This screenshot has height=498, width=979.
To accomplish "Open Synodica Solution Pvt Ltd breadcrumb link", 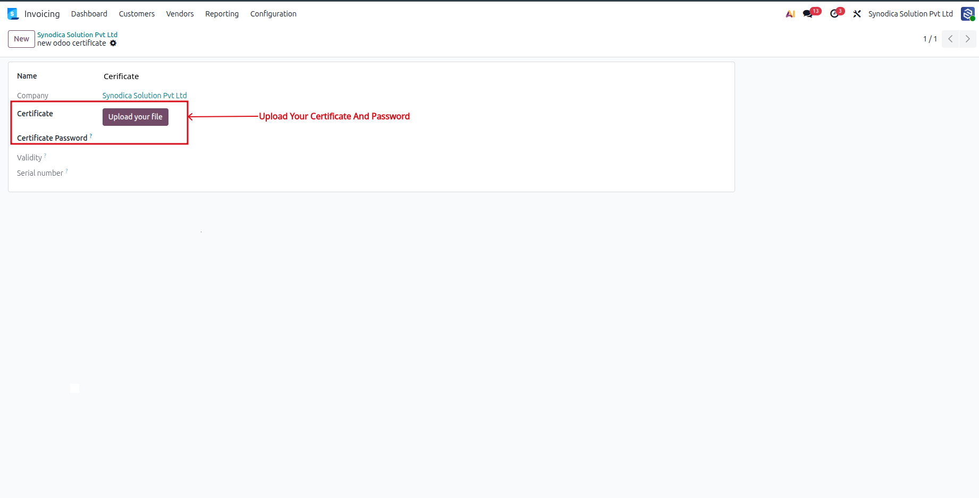I will (x=77, y=35).
